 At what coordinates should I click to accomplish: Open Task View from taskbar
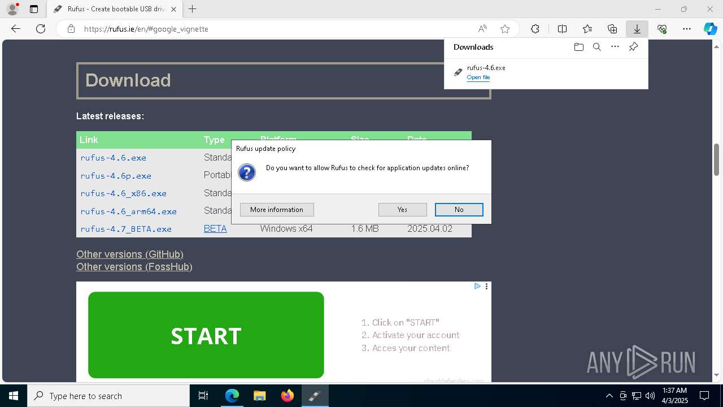click(203, 396)
